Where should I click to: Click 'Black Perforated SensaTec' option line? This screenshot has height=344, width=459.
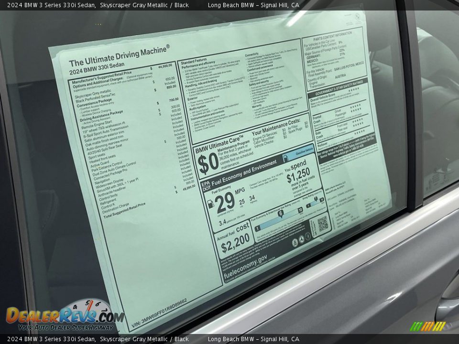point(96,98)
